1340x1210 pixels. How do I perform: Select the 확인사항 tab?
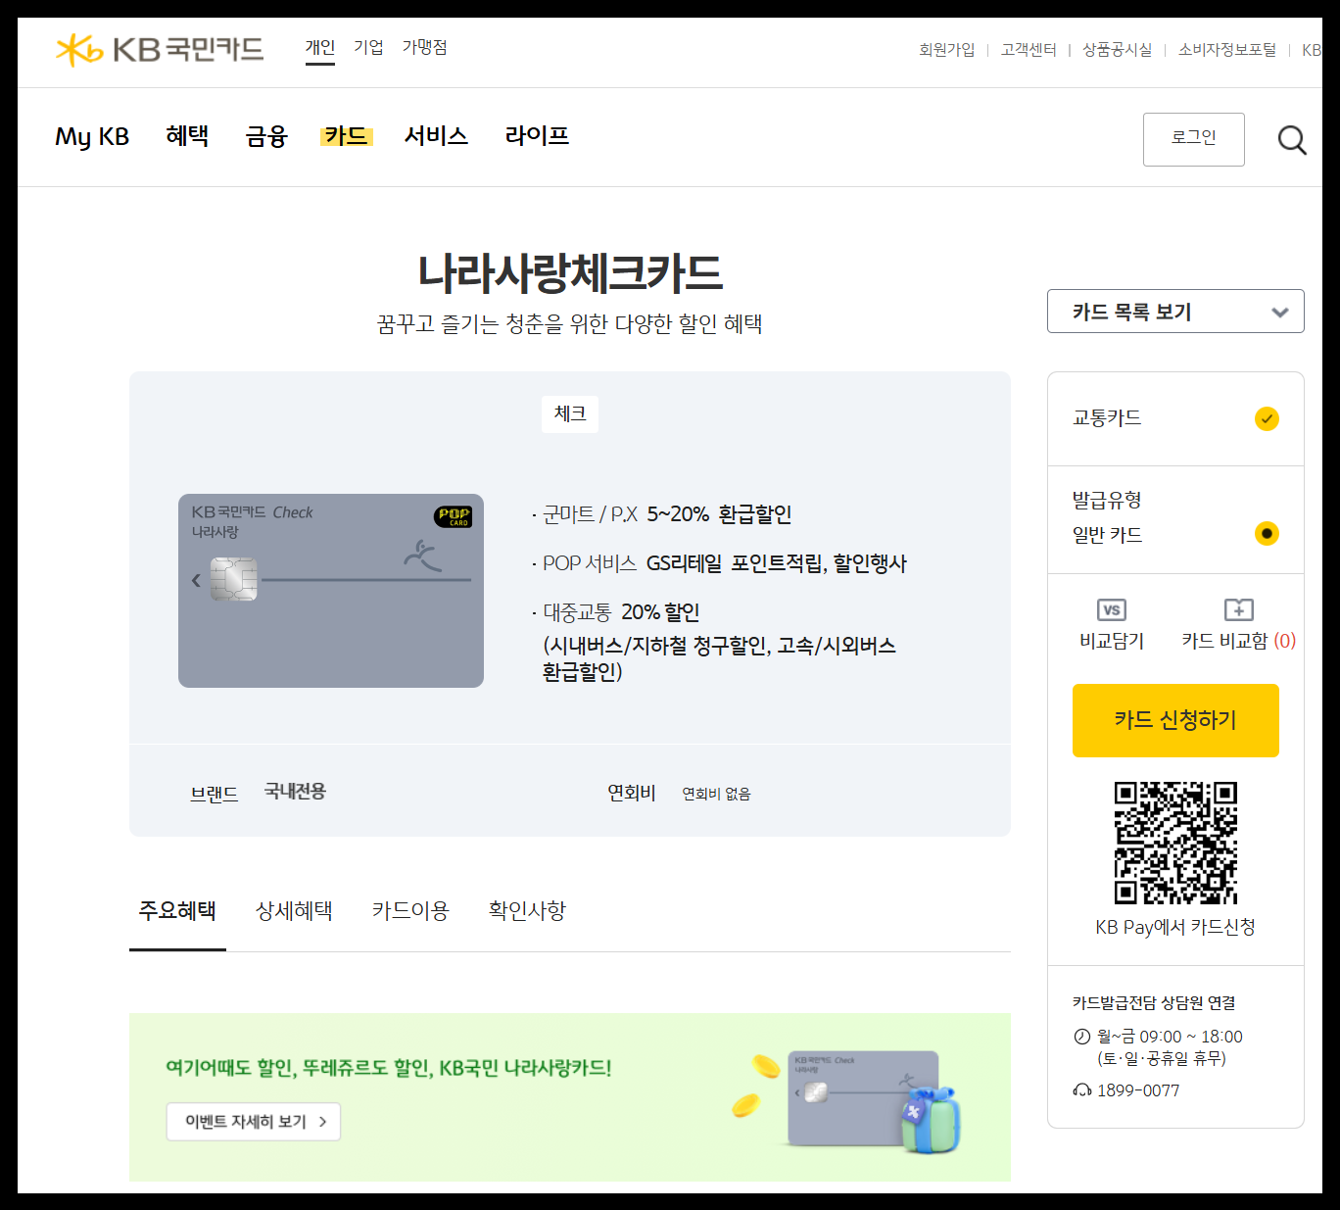tap(527, 911)
